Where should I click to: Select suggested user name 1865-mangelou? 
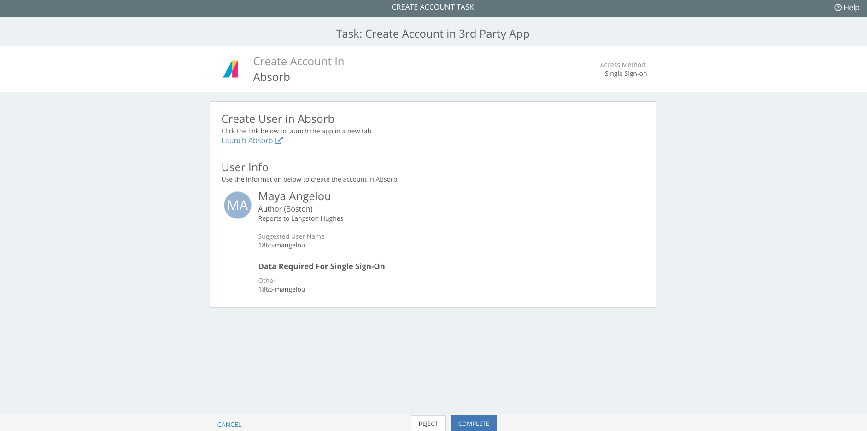click(x=281, y=245)
